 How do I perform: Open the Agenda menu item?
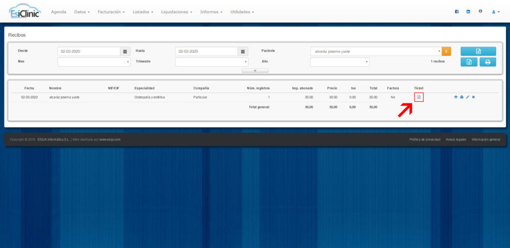(59, 12)
